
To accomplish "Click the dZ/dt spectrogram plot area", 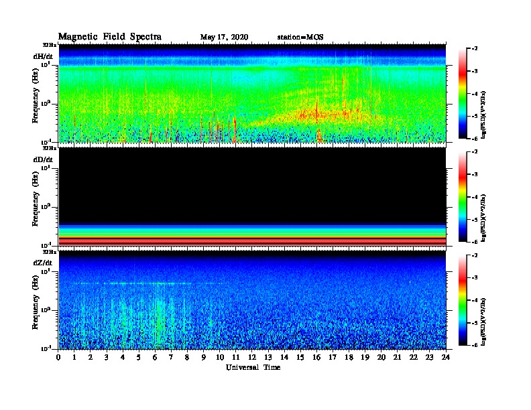I will coord(252,299).
